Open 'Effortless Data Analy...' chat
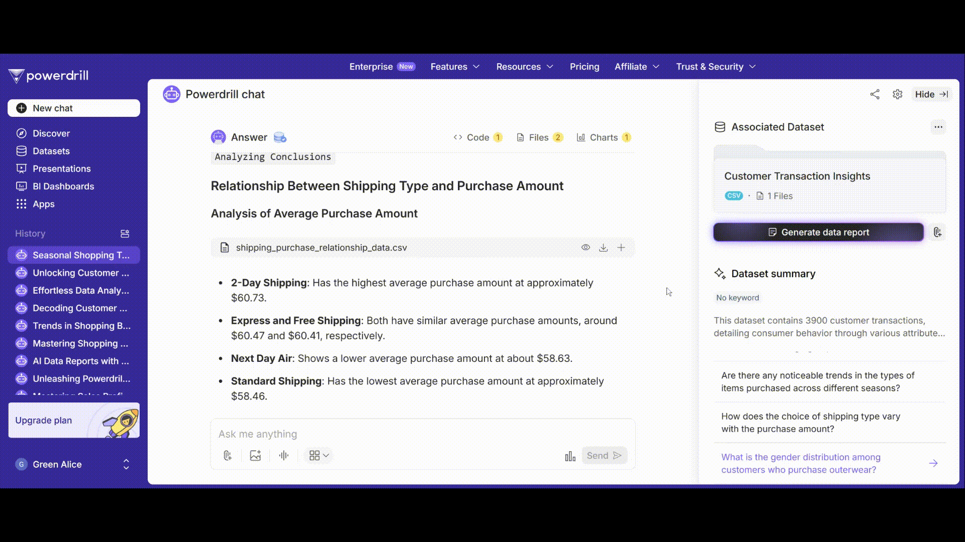 pyautogui.click(x=74, y=290)
